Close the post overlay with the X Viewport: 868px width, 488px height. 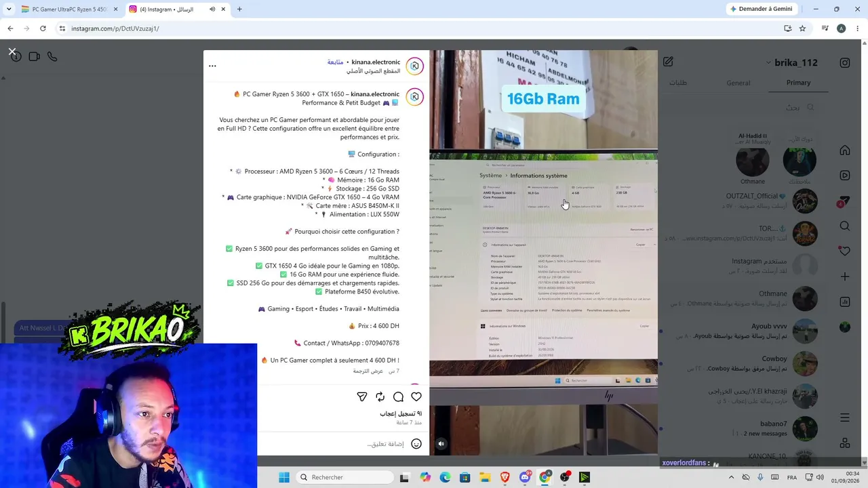pyautogui.click(x=12, y=52)
